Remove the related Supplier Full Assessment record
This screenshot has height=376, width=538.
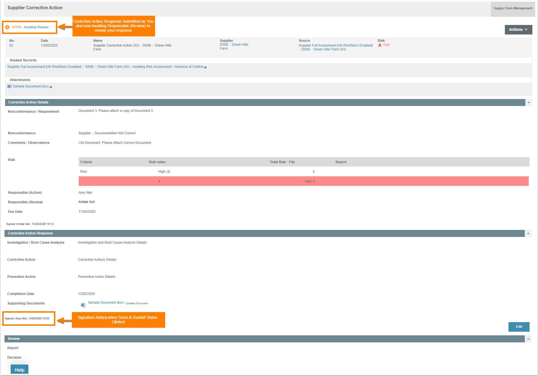click(205, 67)
